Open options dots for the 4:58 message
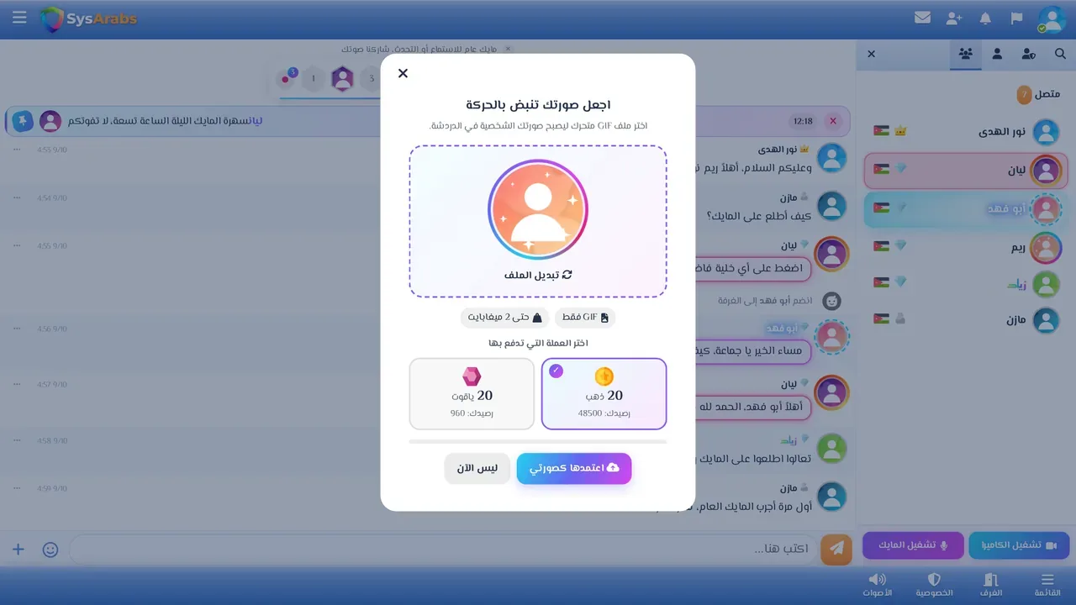The width and height of the screenshot is (1076, 605). (x=16, y=439)
